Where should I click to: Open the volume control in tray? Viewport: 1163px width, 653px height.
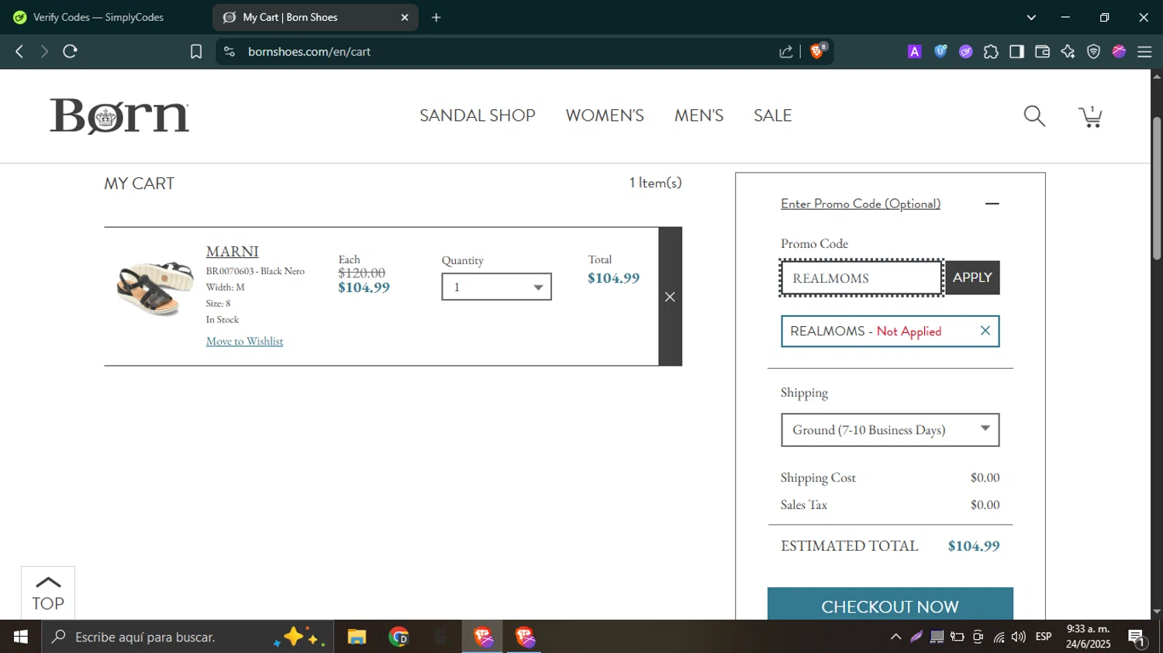[1019, 637]
